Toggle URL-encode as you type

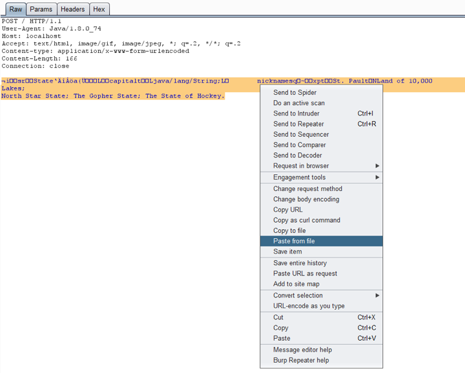309,306
